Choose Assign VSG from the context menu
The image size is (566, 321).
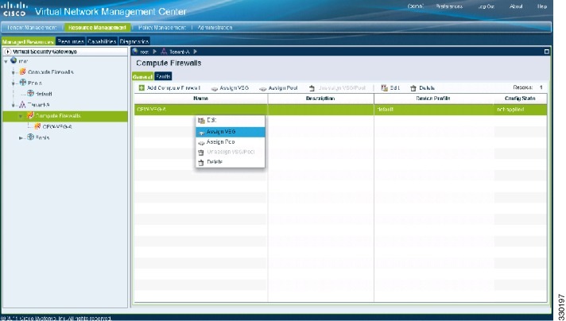click(231, 132)
